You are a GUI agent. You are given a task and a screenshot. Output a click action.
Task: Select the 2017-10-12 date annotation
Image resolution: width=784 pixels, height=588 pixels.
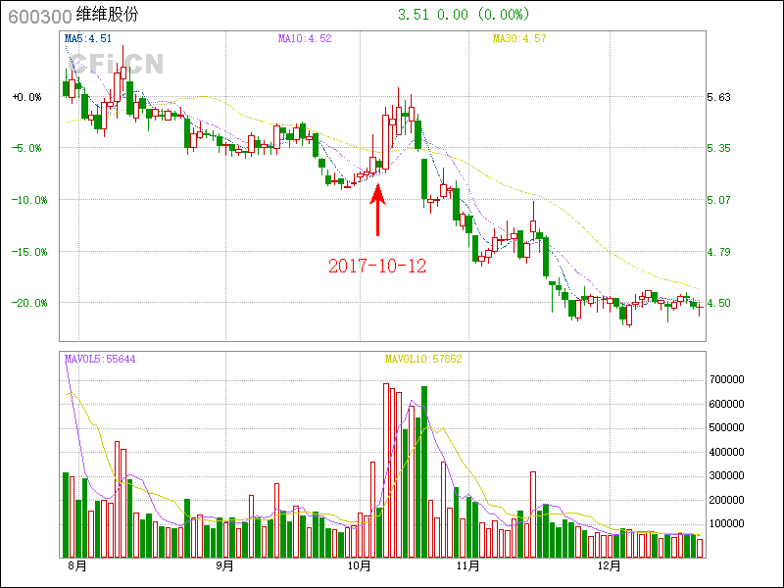point(377,266)
